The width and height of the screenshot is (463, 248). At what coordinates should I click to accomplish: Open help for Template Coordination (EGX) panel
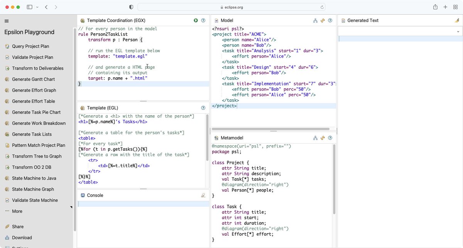[x=203, y=20]
